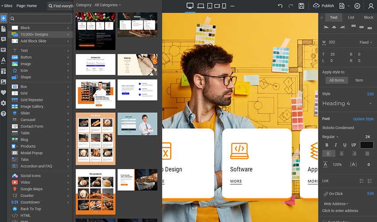Set text alignment to left

329,154
